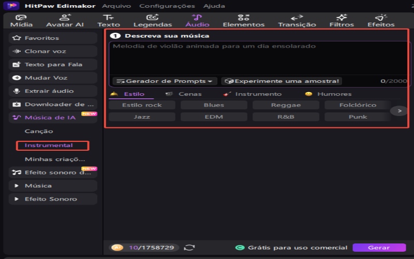Open the Mídia toolbar section
The width and height of the screenshot is (414, 259).
click(21, 21)
